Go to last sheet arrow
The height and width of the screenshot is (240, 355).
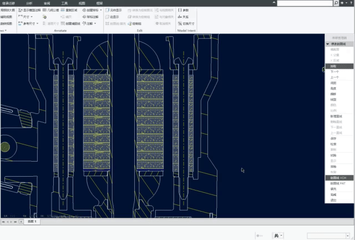pyautogui.click(x=16, y=222)
